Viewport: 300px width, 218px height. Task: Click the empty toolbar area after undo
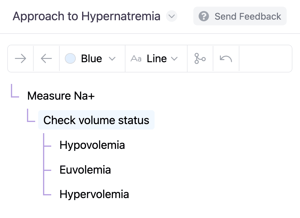pos(265,59)
